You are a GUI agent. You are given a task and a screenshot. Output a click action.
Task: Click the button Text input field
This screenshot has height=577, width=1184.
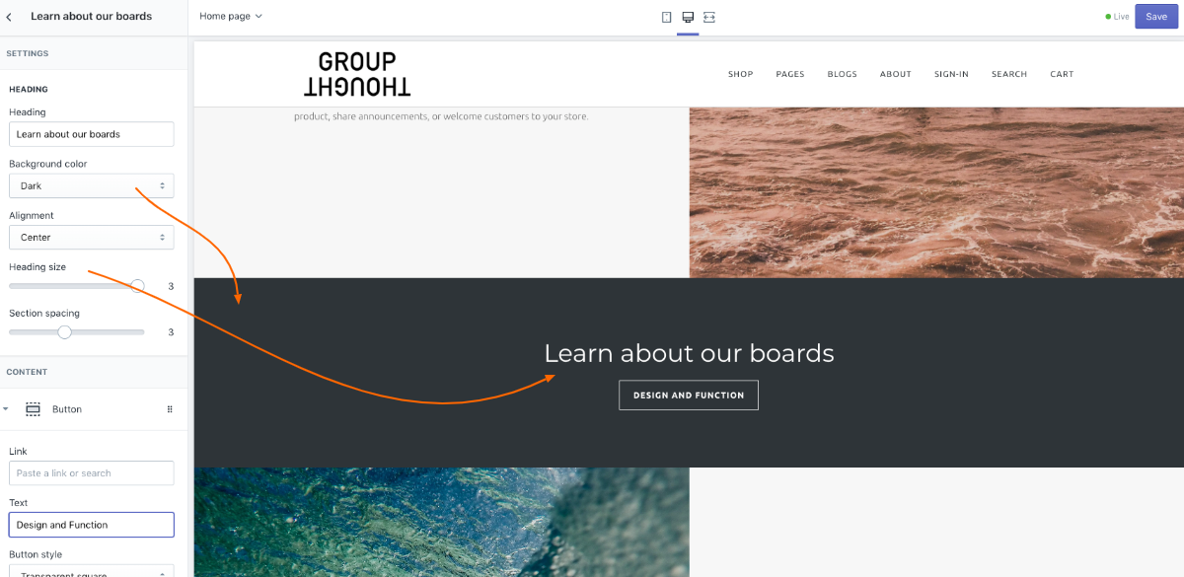(92, 525)
